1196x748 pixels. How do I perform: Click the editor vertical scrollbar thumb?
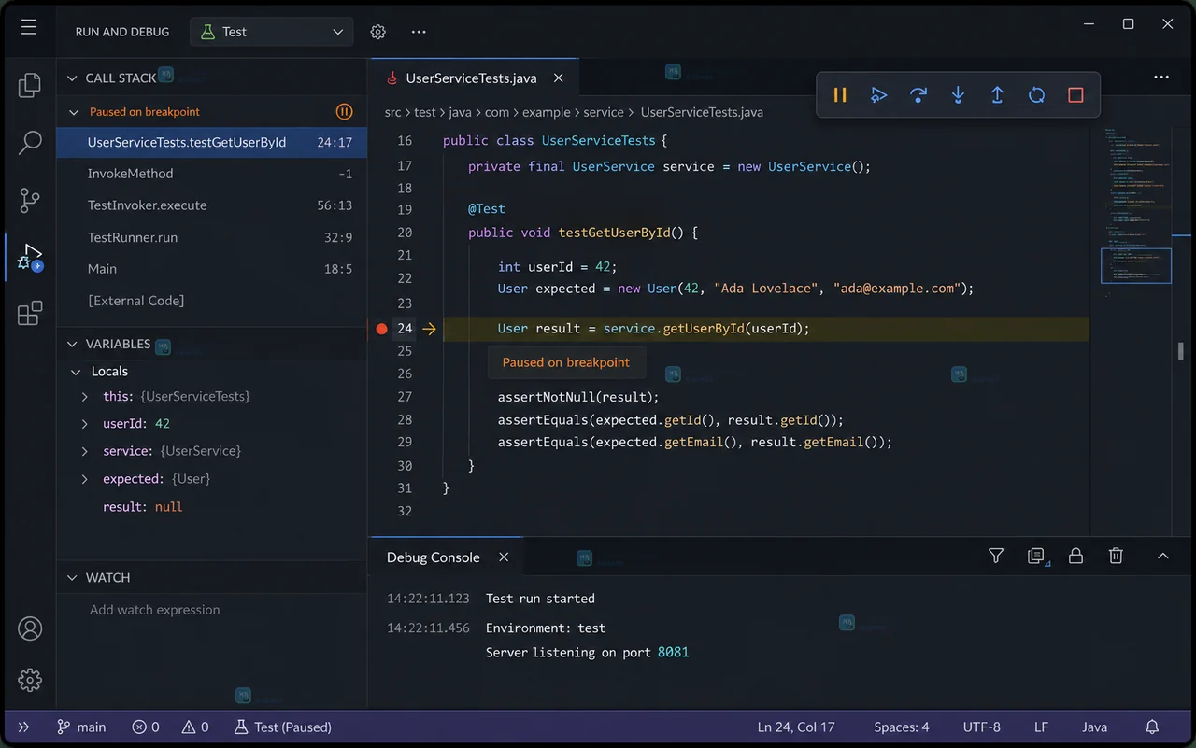coord(1181,351)
